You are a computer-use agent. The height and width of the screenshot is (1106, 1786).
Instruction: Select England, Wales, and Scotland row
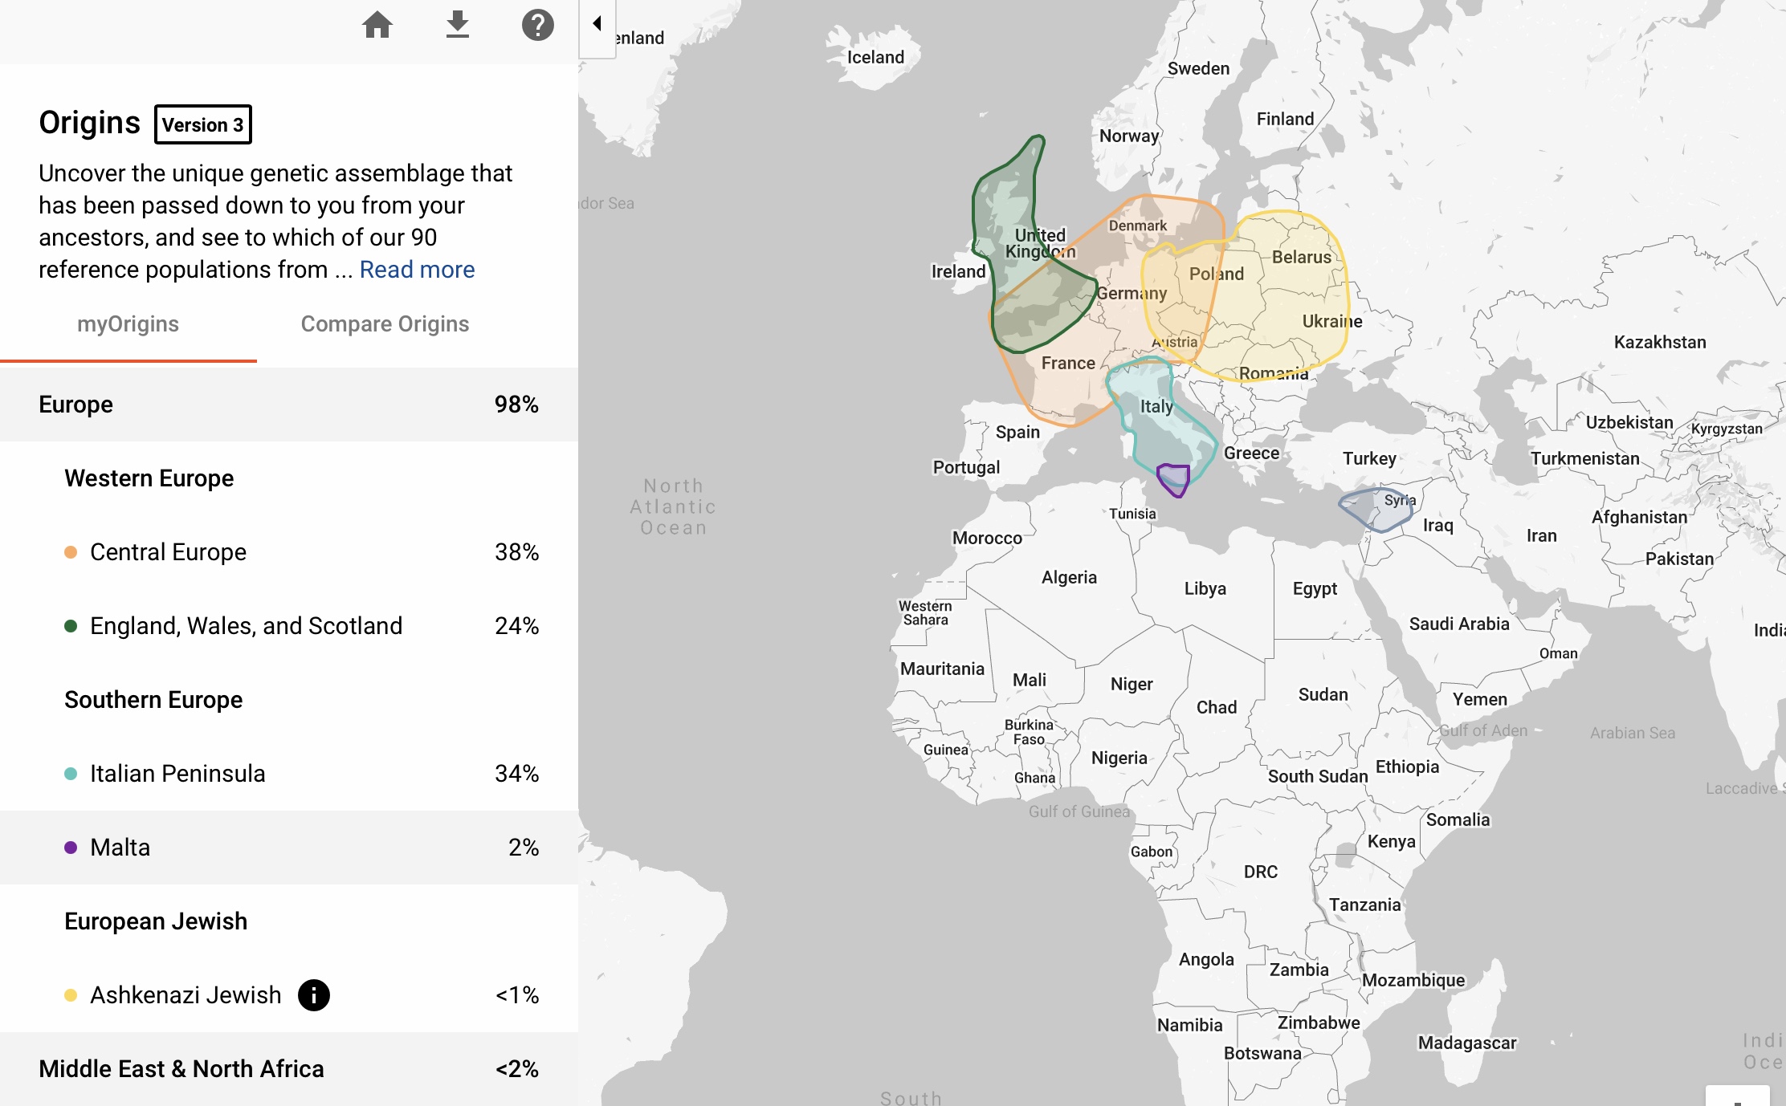(x=289, y=626)
